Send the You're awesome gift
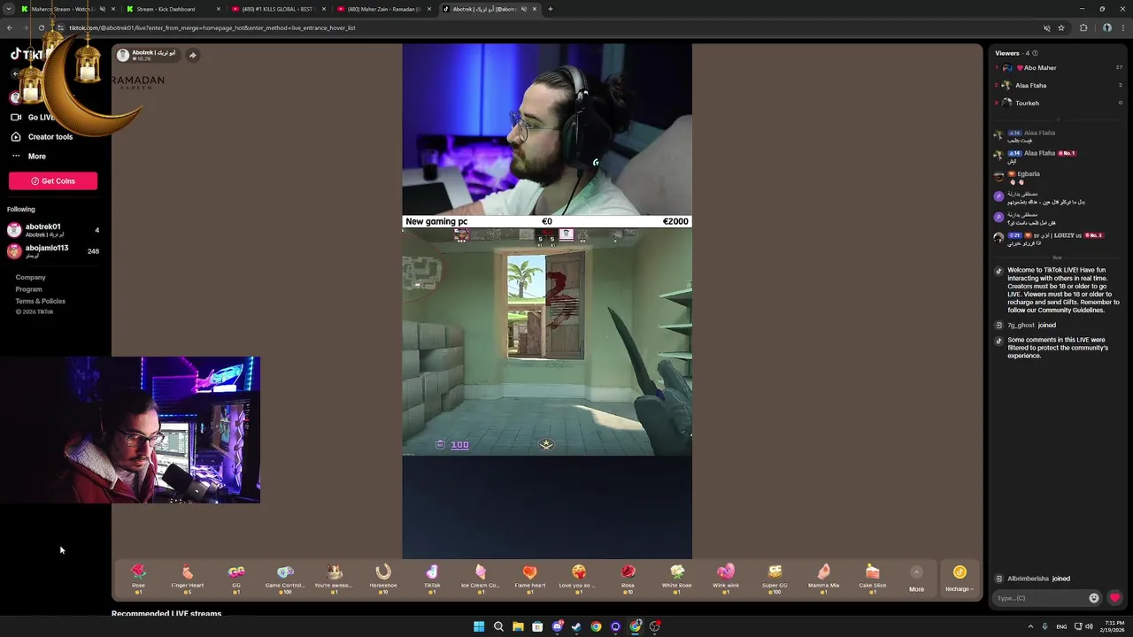Viewport: 1133px width, 637px height. pyautogui.click(x=334, y=578)
